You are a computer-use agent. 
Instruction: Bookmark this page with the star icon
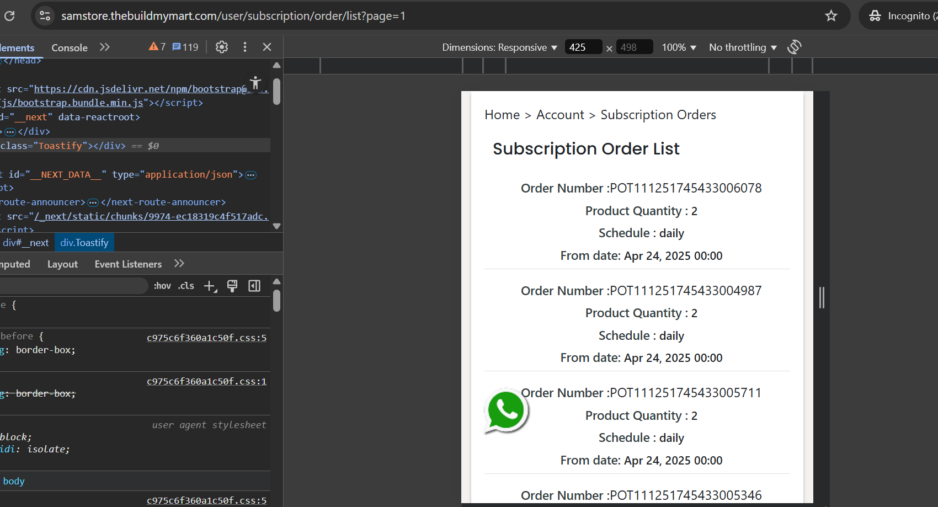tap(831, 16)
